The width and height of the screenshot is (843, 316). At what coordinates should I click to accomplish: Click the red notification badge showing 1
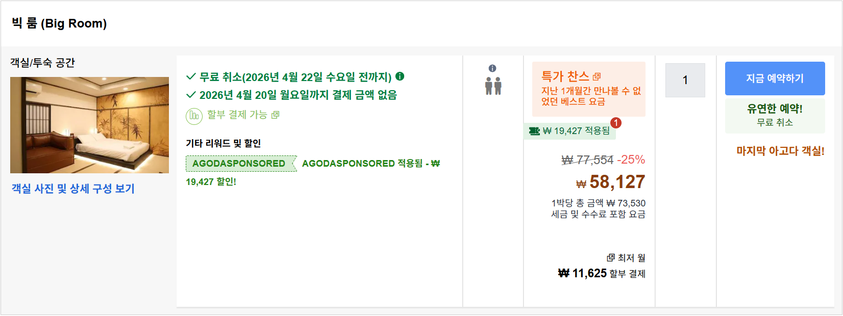[616, 122]
